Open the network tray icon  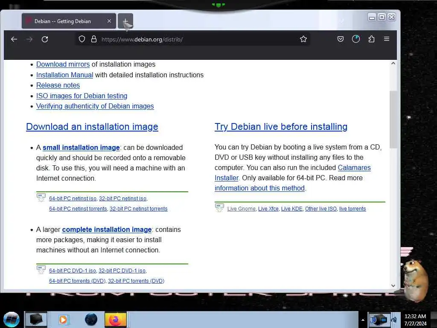click(x=379, y=319)
